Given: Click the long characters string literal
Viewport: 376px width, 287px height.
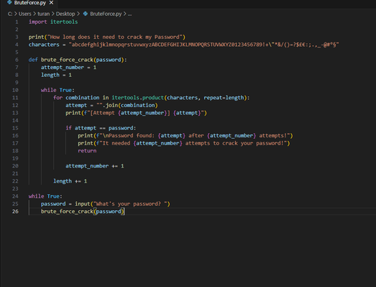Looking at the screenshot, I should click(x=203, y=45).
